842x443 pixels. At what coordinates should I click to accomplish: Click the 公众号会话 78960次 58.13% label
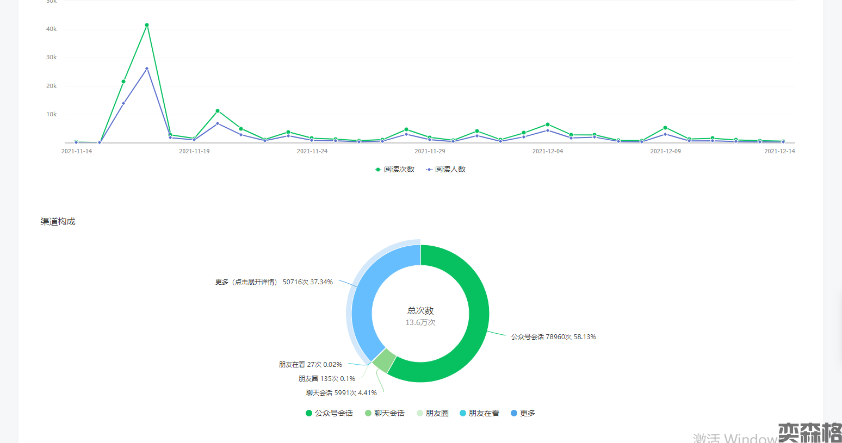tap(553, 337)
